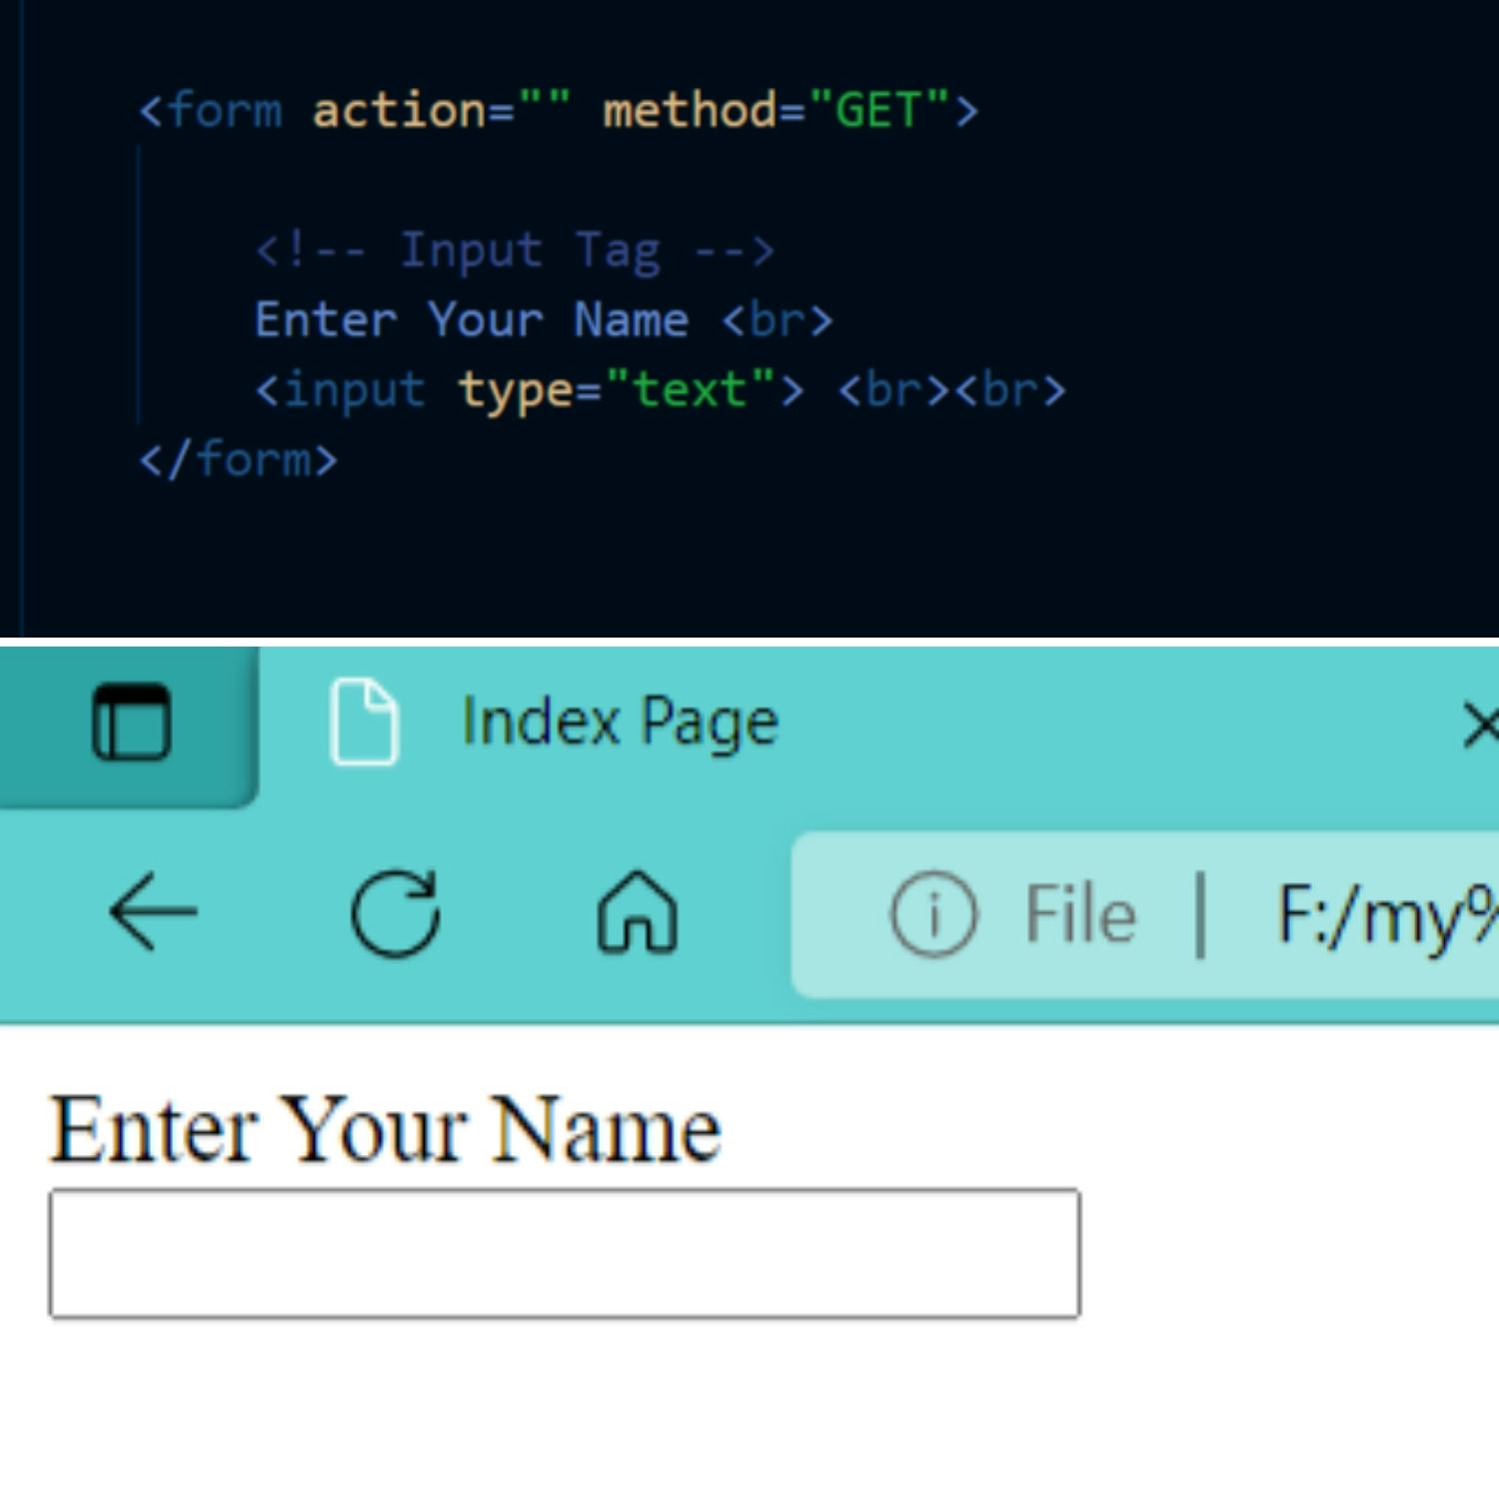Click the 'Enter Your Name <br>' code line

[544, 320]
